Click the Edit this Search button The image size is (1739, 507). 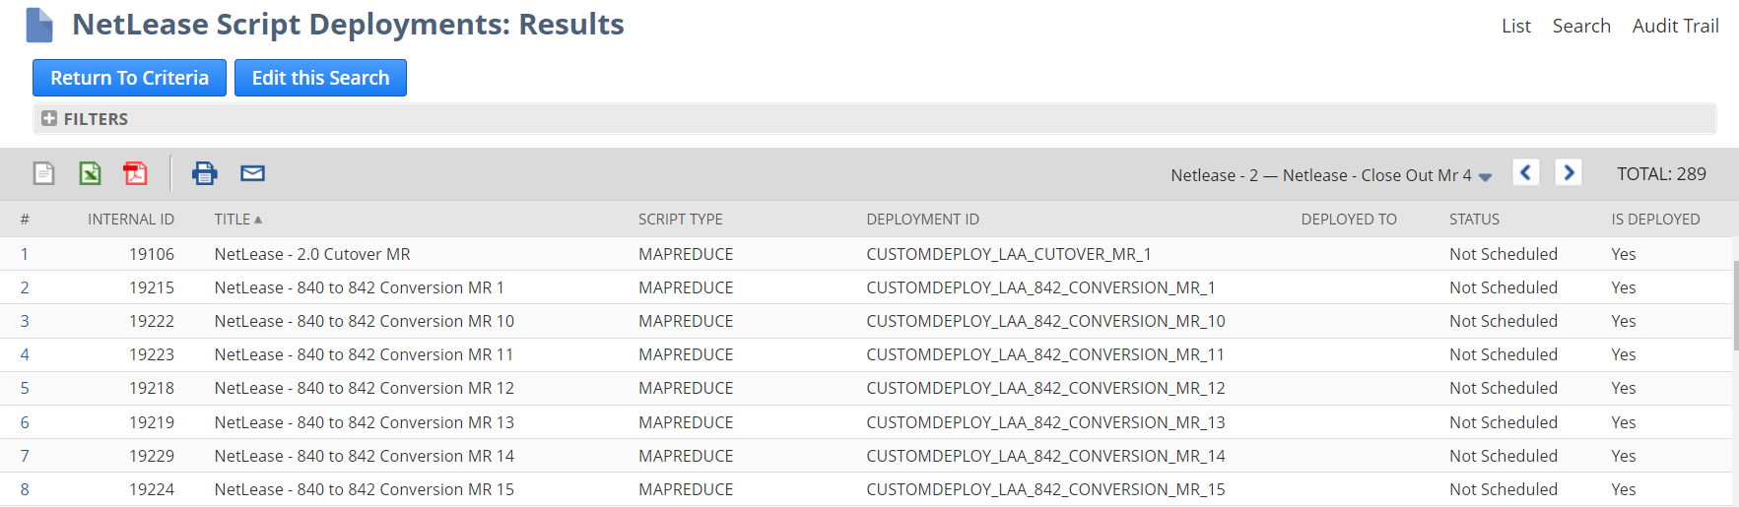[x=320, y=78]
